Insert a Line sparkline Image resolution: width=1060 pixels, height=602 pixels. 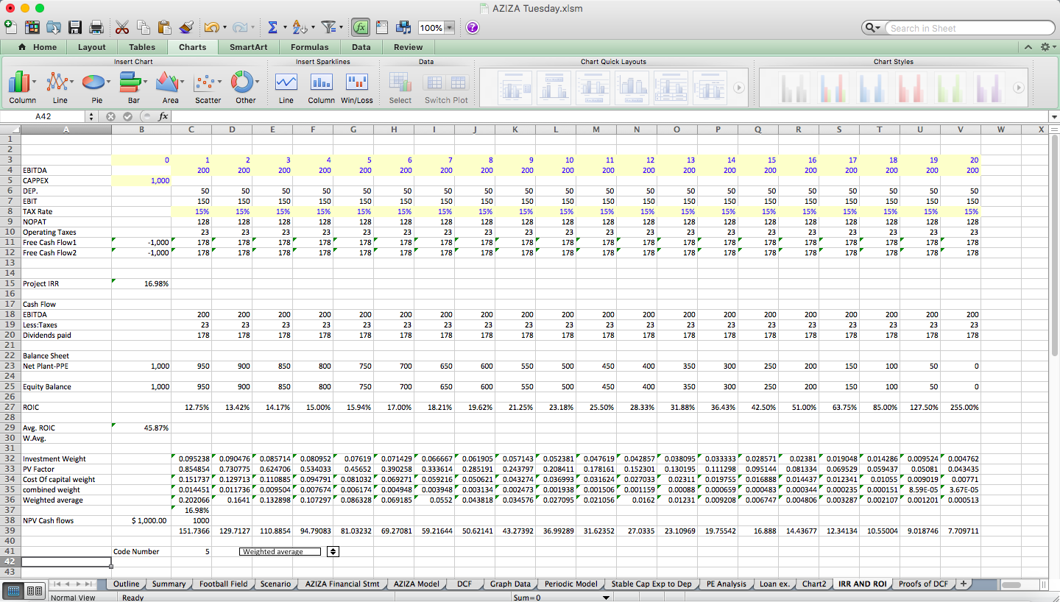click(x=286, y=83)
